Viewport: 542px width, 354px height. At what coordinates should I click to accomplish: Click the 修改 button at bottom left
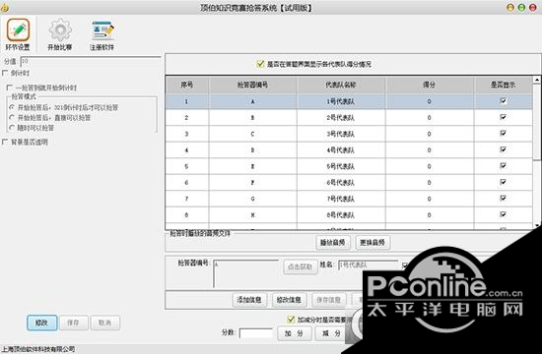pyautogui.click(x=41, y=323)
